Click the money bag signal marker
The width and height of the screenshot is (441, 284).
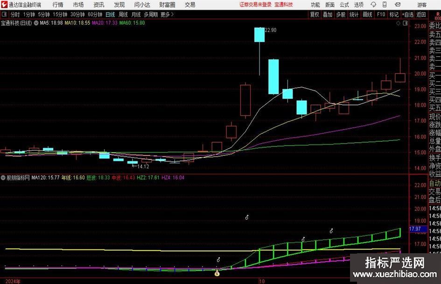coord(217,273)
